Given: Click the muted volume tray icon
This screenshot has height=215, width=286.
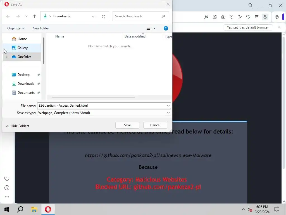Looking at the screenshot, I should tap(250, 209).
